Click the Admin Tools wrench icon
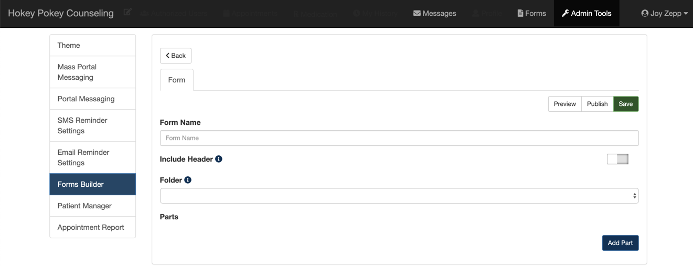The height and width of the screenshot is (266, 693). pyautogui.click(x=565, y=13)
